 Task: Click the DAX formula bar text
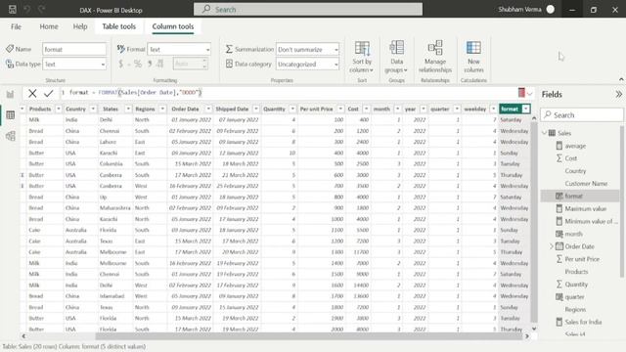[x=136, y=93]
